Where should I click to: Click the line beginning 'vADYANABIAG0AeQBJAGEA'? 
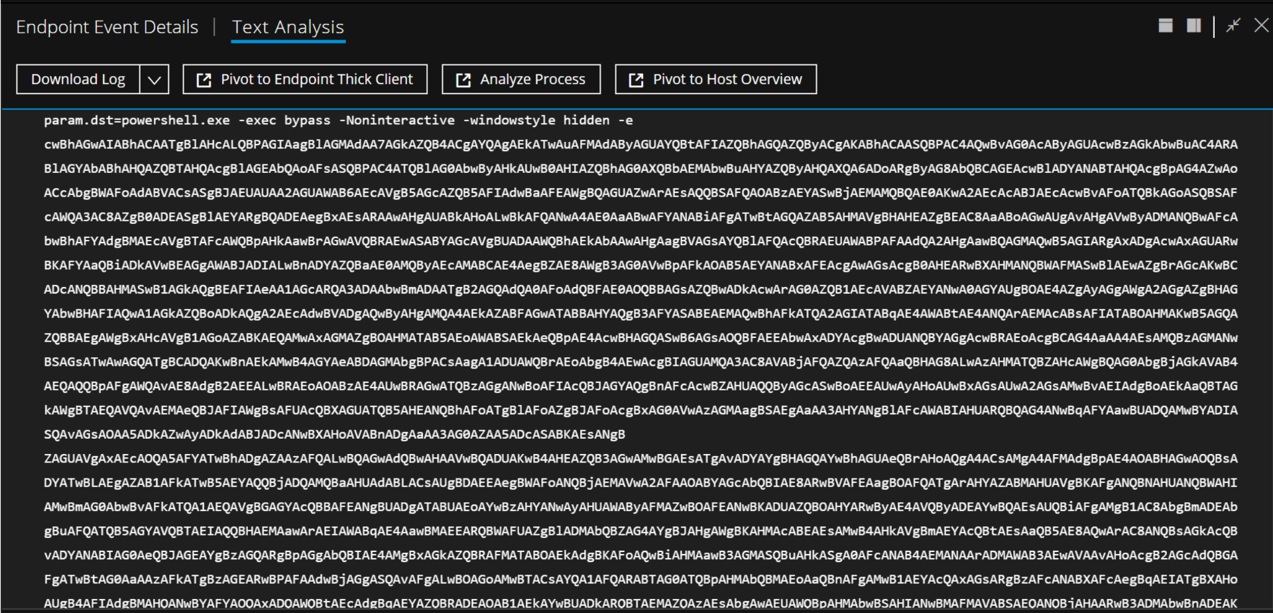[640, 556]
